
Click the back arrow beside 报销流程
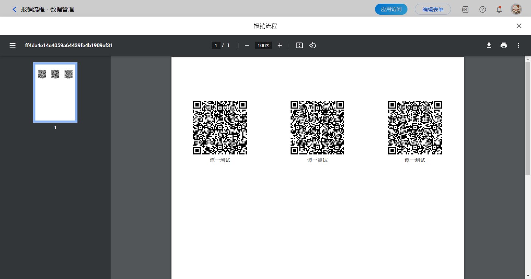point(14,10)
